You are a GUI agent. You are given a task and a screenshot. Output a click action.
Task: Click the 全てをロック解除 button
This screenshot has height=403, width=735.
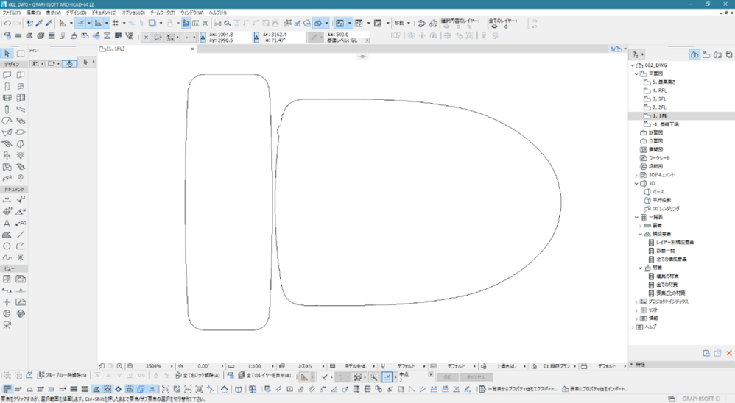tap(197, 376)
